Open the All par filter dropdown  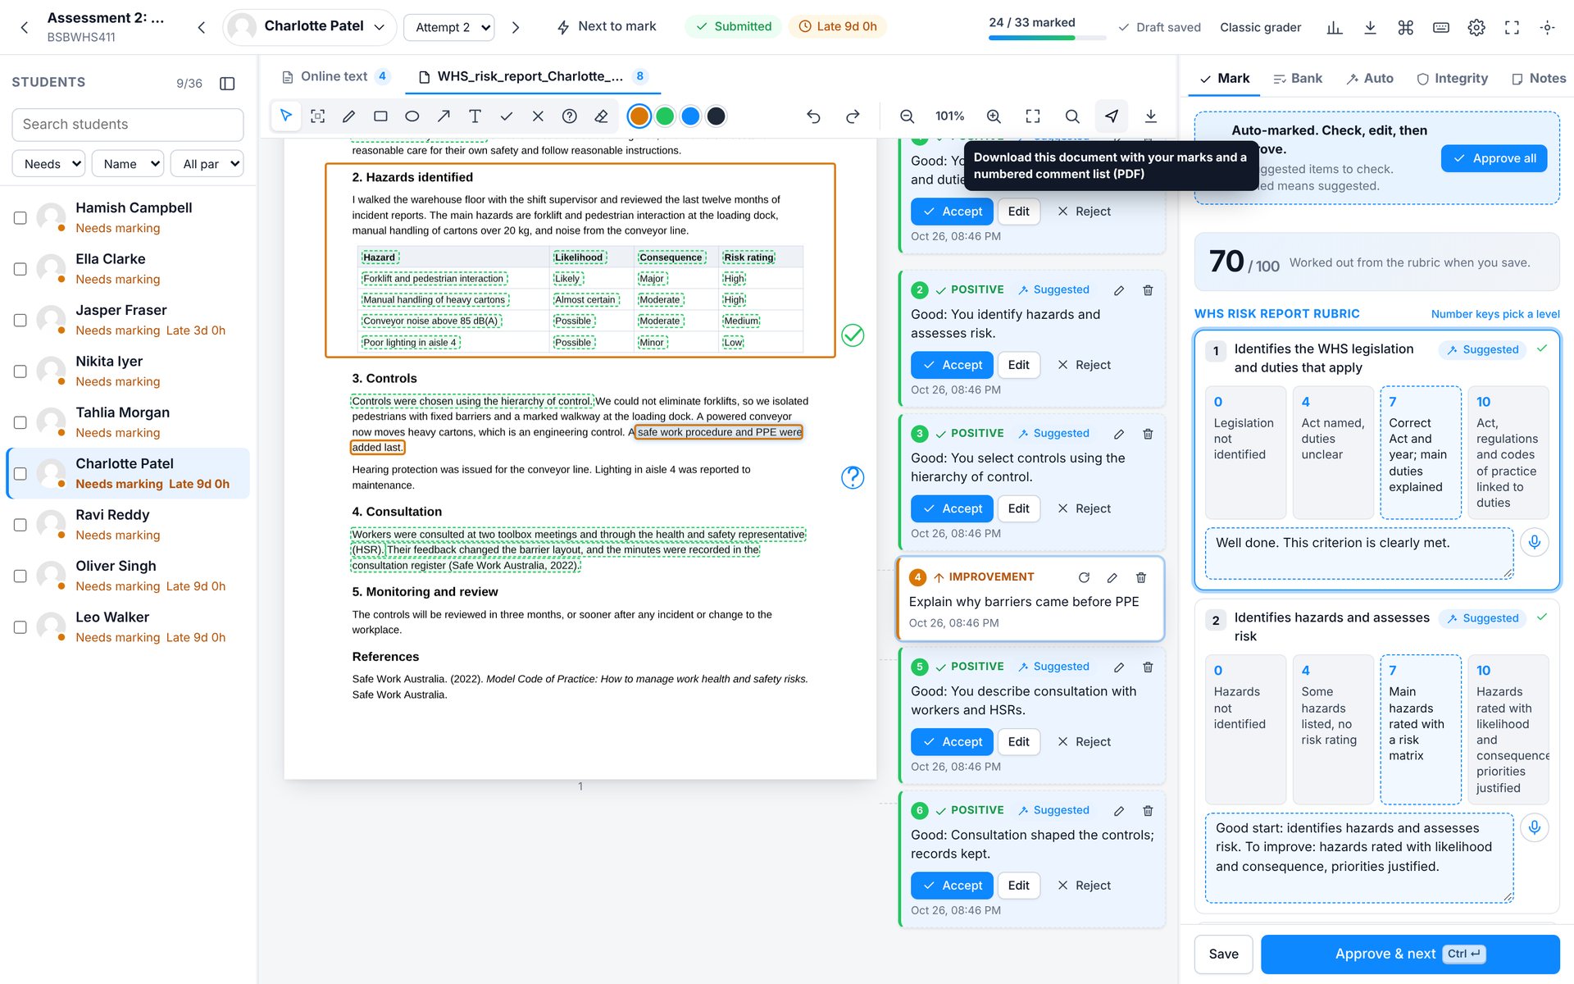point(207,164)
